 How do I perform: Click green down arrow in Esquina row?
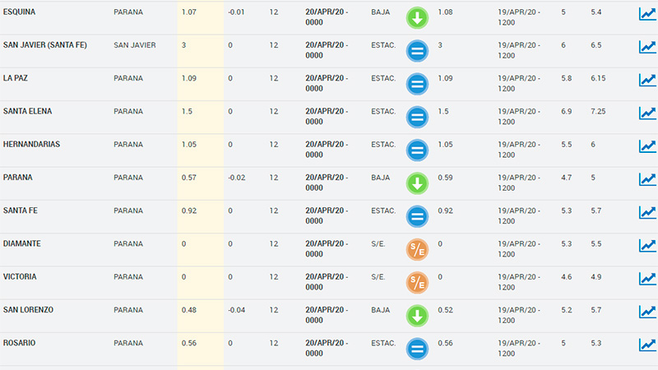click(417, 18)
